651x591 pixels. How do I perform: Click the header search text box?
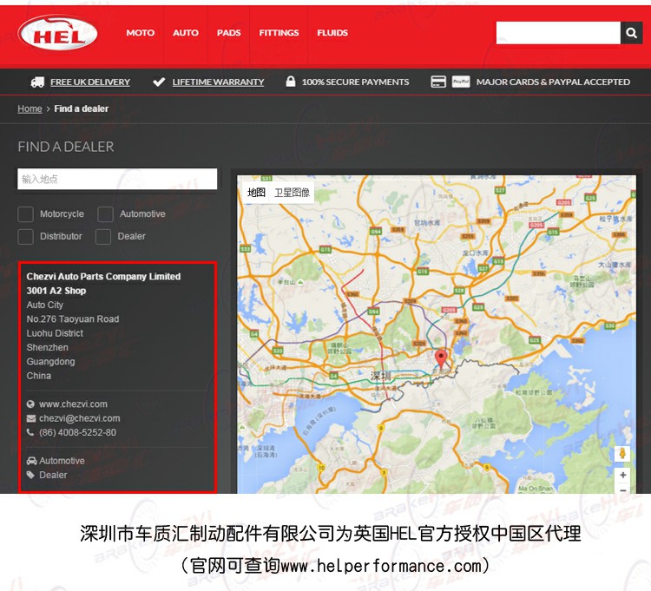(558, 33)
